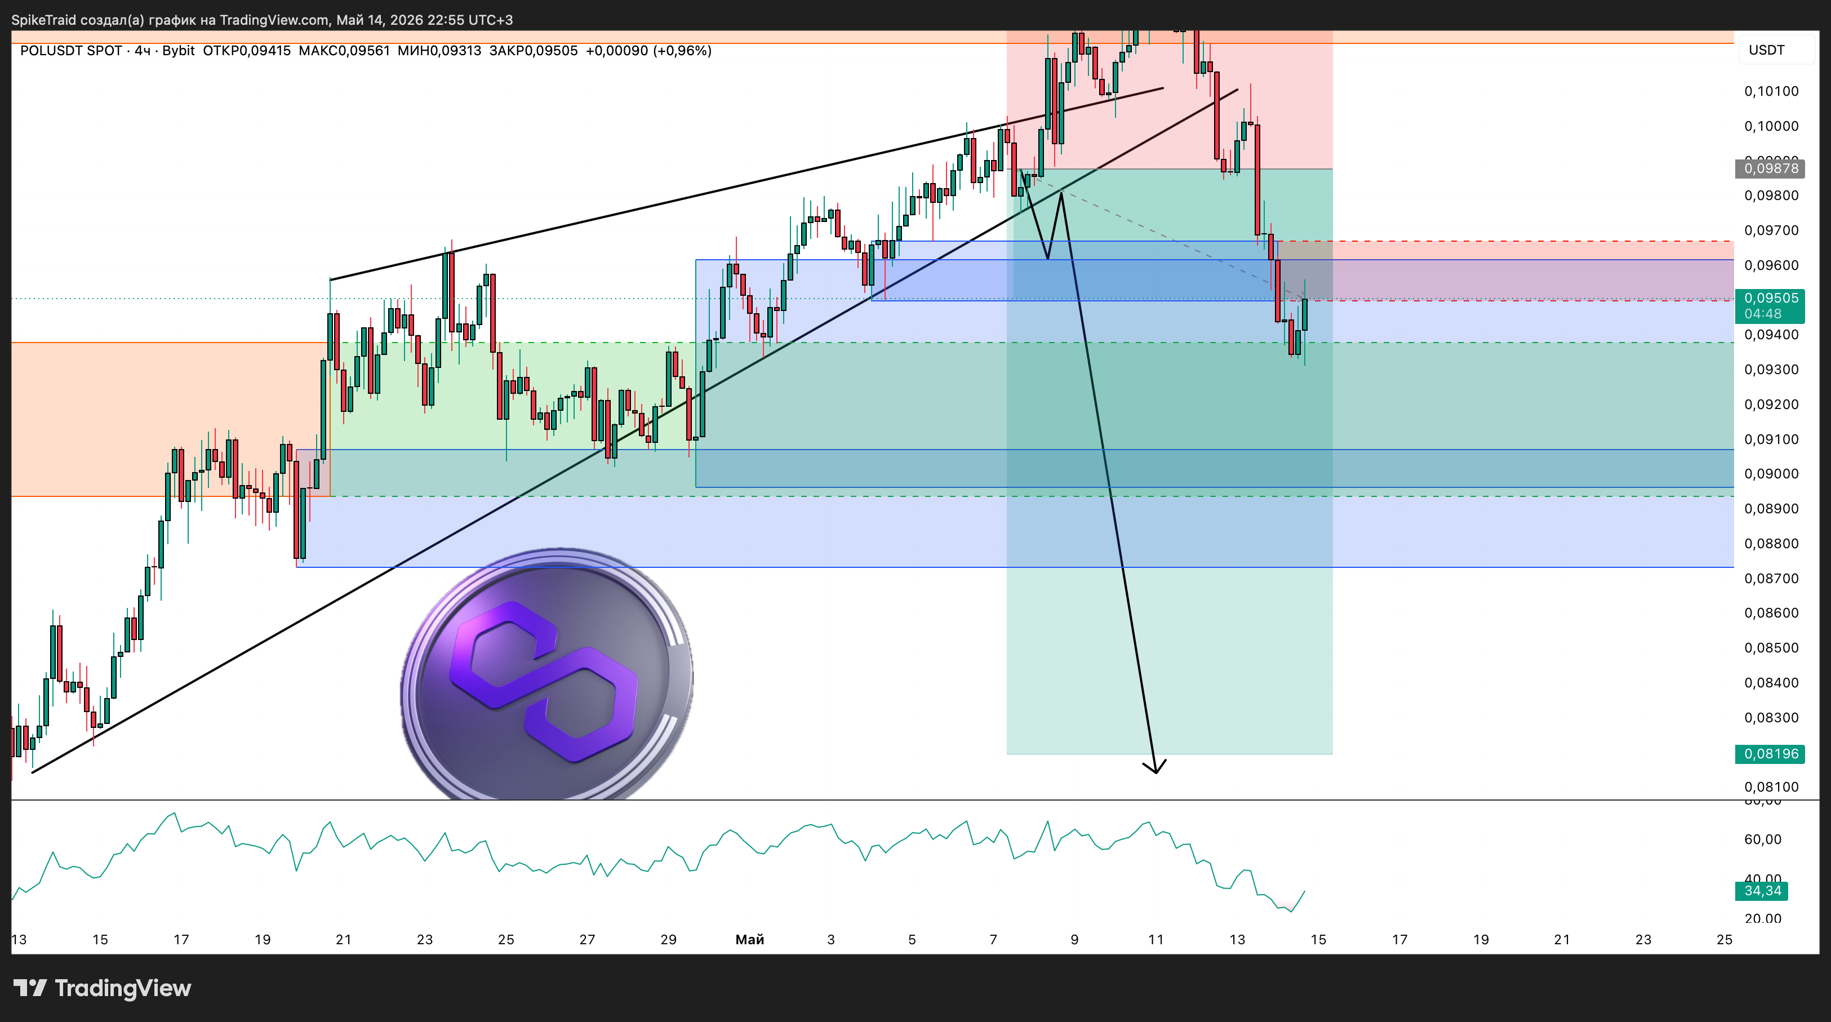Viewport: 1831px width, 1022px height.
Task: Select the gray 0,09878 price tag
Action: click(x=1770, y=168)
